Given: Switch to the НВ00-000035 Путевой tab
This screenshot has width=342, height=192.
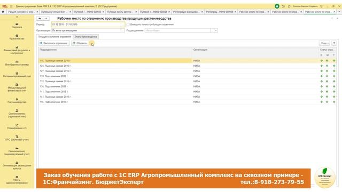Looking at the screenshot, I should tap(88, 12).
